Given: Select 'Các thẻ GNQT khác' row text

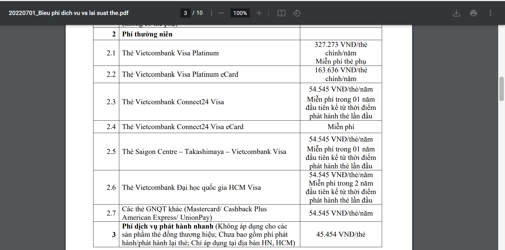Looking at the screenshot, I should [x=194, y=213].
